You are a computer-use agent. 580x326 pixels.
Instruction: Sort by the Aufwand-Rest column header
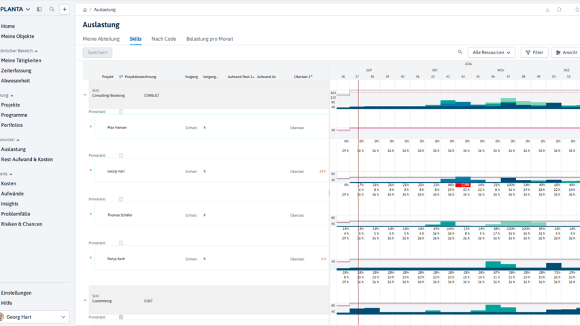[241, 77]
